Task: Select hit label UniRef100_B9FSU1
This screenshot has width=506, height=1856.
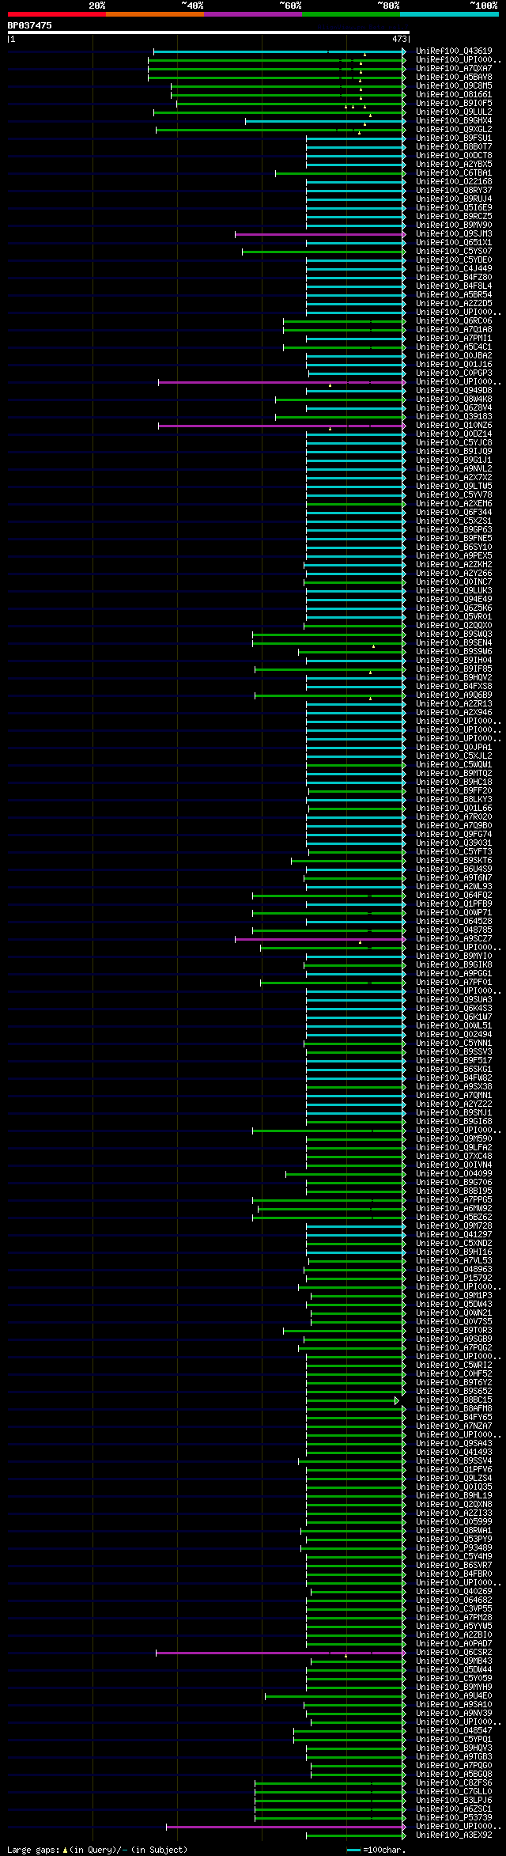Action: [x=454, y=138]
